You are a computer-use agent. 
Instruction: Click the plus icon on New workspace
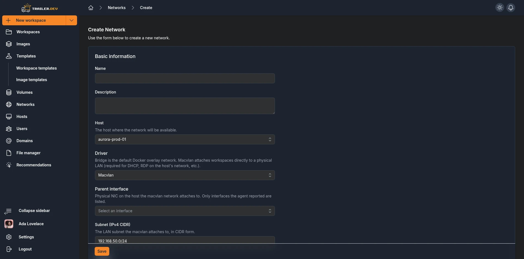click(8, 20)
